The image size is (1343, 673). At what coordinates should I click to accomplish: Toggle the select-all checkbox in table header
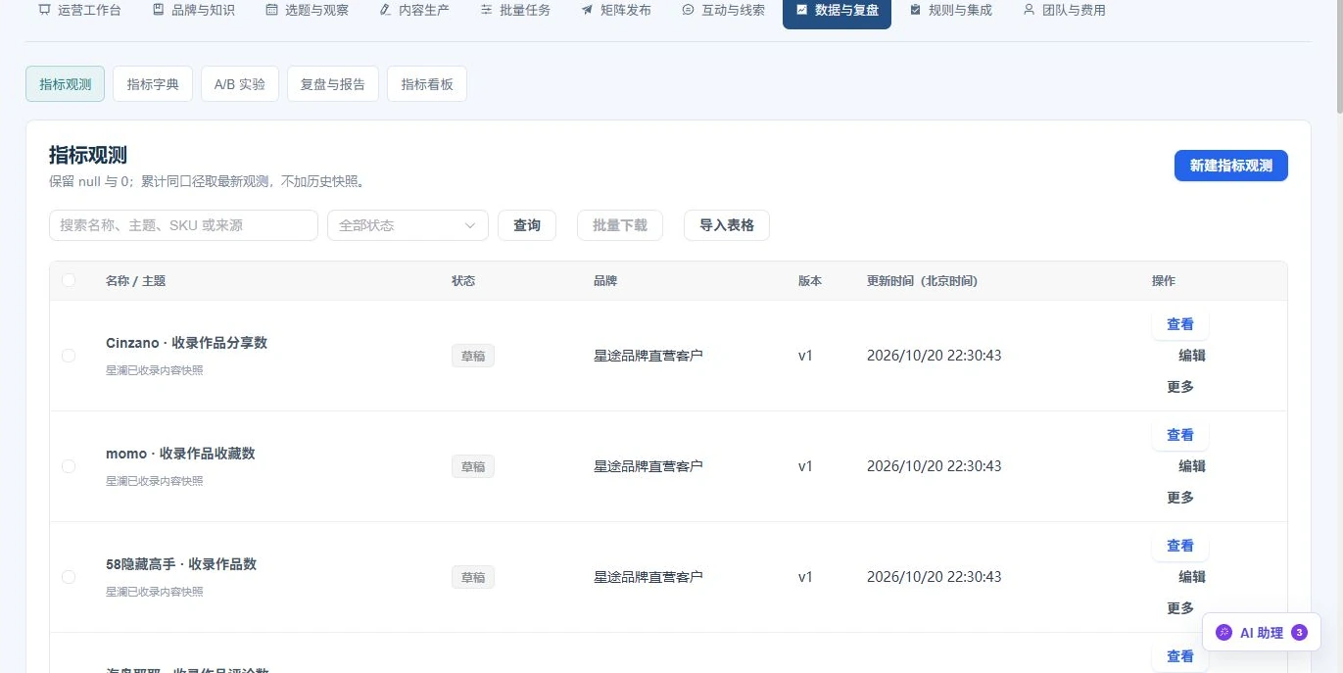pos(69,280)
